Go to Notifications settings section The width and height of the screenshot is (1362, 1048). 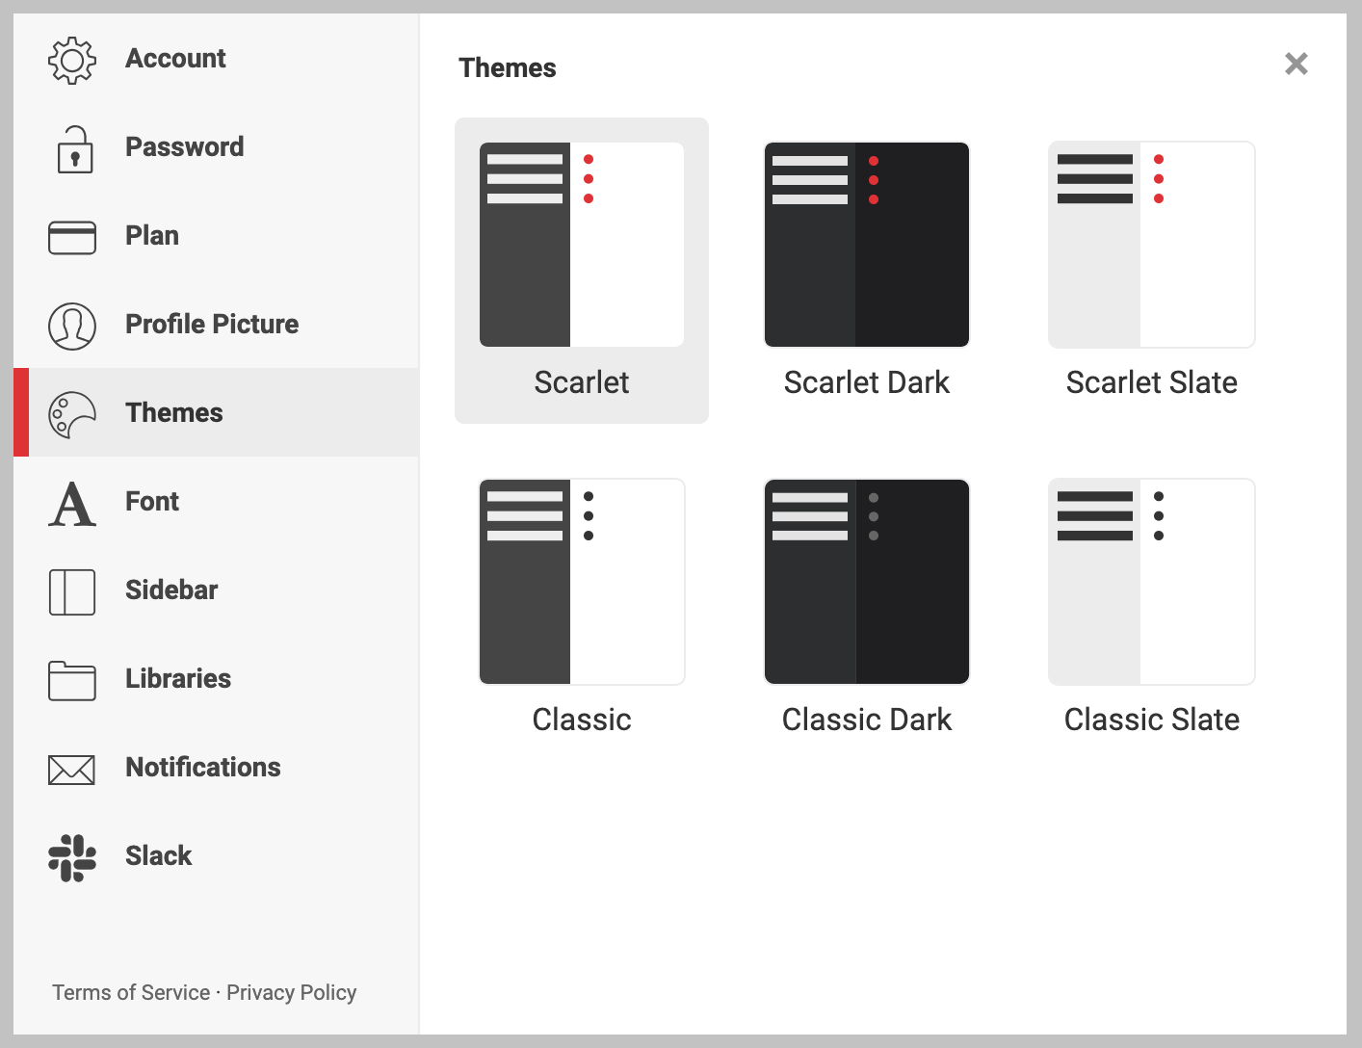tap(216, 767)
